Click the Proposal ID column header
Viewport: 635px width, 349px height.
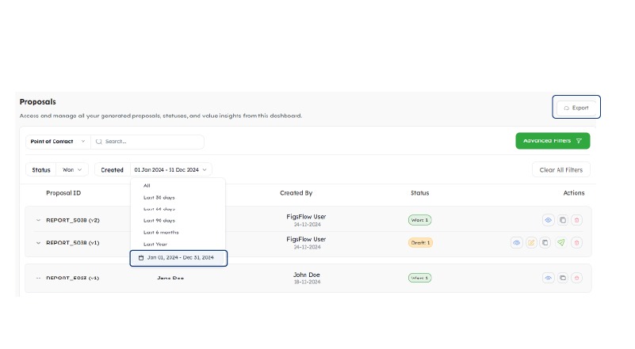pos(63,193)
